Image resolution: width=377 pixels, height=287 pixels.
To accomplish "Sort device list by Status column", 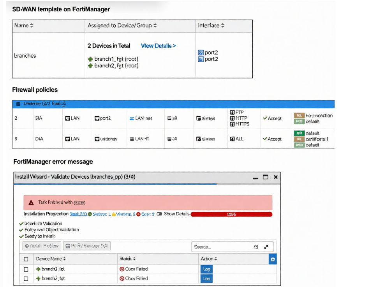I will pyautogui.click(x=134, y=259).
